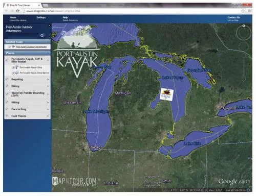
Task: Click the browser address bar URL
Action: 53,11
